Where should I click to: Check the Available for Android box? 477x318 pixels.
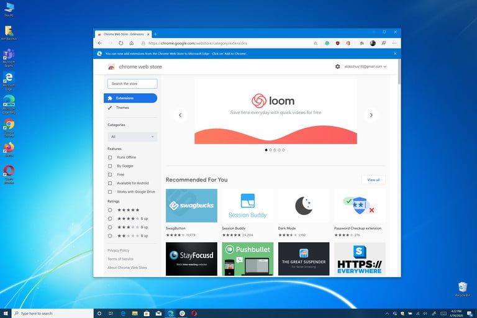click(x=110, y=183)
